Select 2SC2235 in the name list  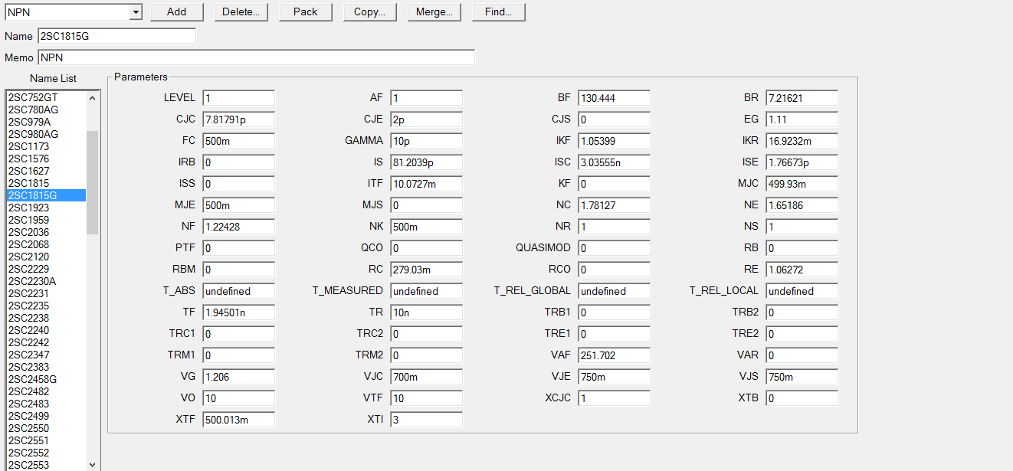point(46,306)
